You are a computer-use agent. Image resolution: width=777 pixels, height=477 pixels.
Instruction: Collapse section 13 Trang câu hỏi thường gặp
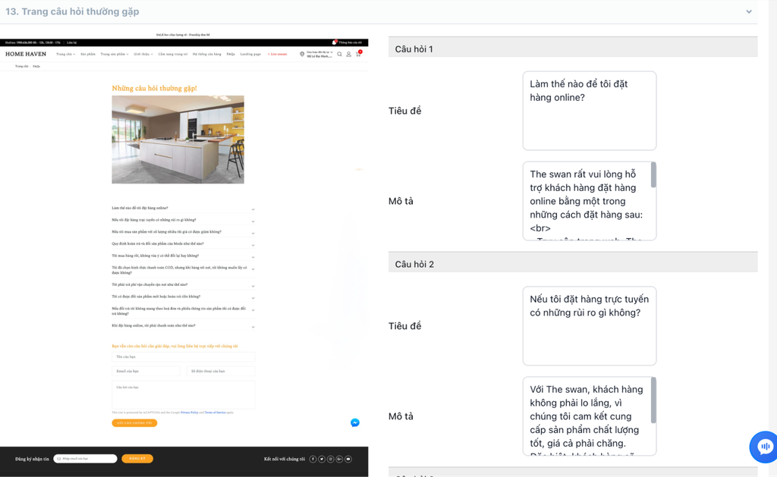pyautogui.click(x=749, y=12)
